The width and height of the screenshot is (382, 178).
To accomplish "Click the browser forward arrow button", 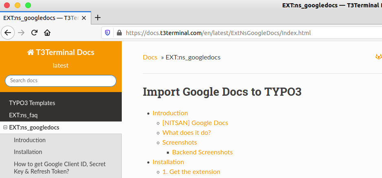I will 21,33.
